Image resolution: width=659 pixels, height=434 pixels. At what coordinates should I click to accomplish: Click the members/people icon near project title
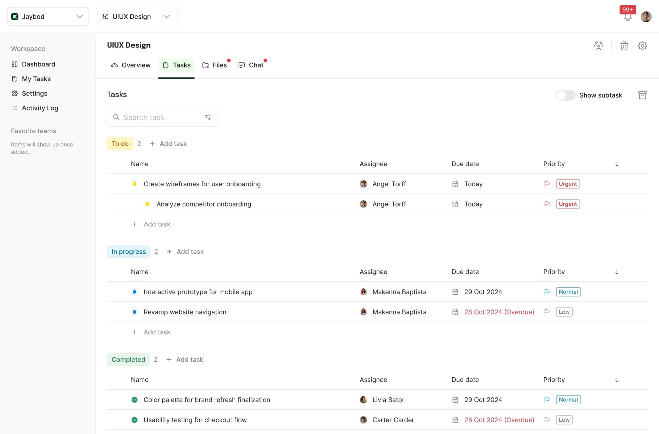599,46
